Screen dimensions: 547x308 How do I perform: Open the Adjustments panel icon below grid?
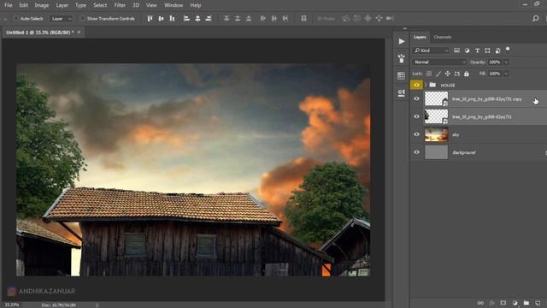click(401, 92)
